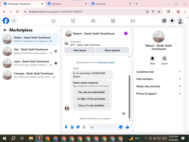Send a thumbs-up like
This screenshot has width=189, height=142.
click(x=127, y=127)
